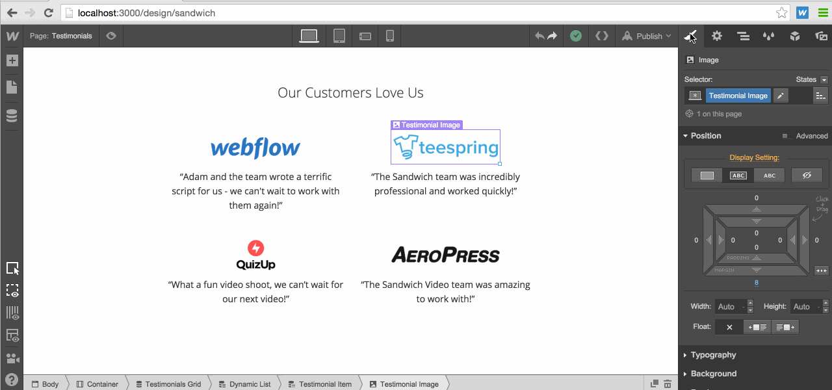Switch to the Navigator tab

point(743,36)
